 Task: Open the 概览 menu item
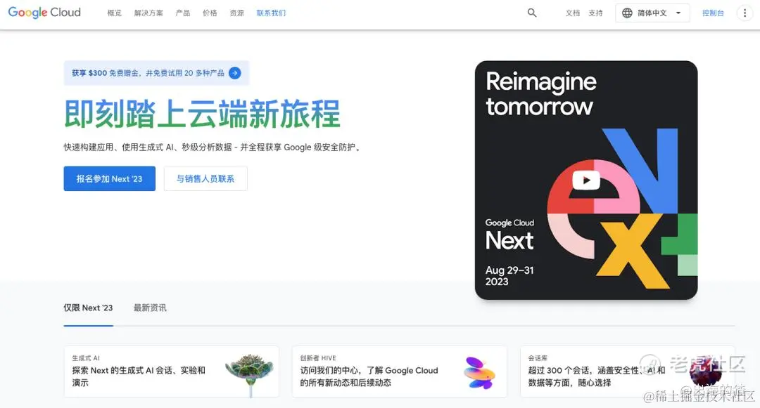tap(115, 13)
